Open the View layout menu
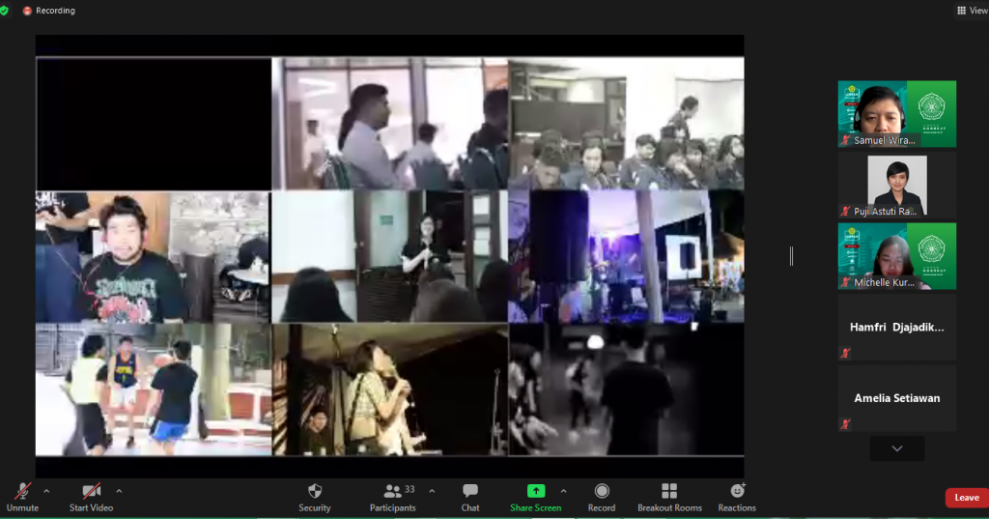 [972, 11]
